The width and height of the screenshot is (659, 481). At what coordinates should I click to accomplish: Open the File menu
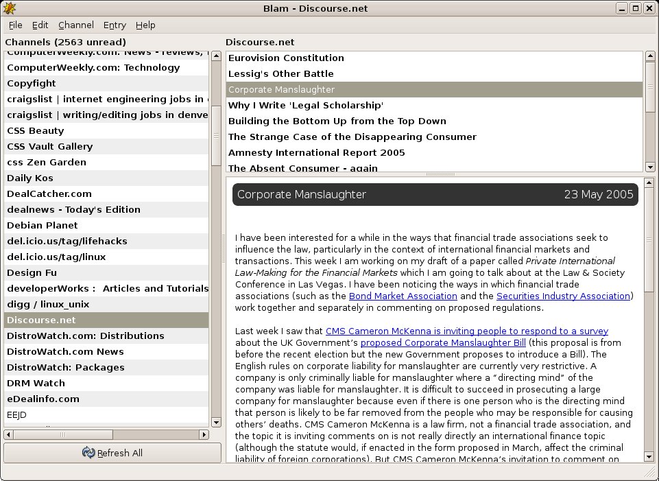[16, 25]
